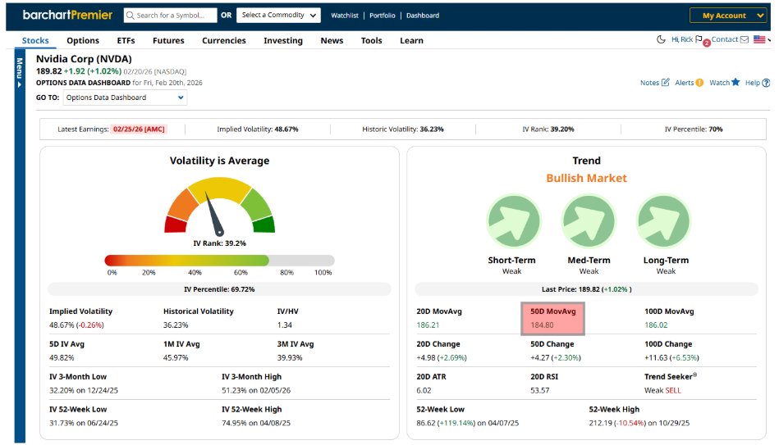Click 52-Week Low 86.62 on 04/07/25
Screen dimensions: 779x445
click(468, 424)
